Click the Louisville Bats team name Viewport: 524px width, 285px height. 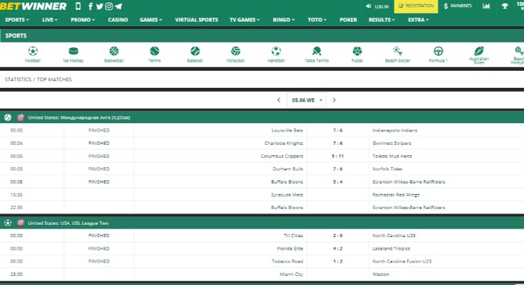287,130
